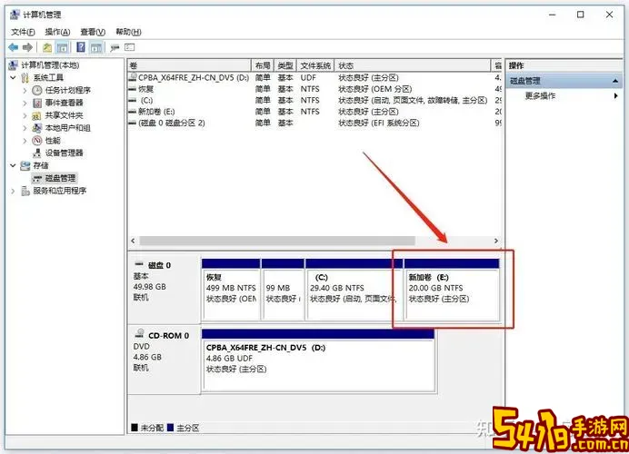This screenshot has width=629, height=454.
Task: Expand the 服务和应用程序 node arrow
Action: click(13, 191)
